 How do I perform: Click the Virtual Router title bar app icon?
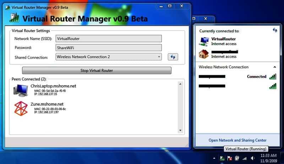[7, 7]
